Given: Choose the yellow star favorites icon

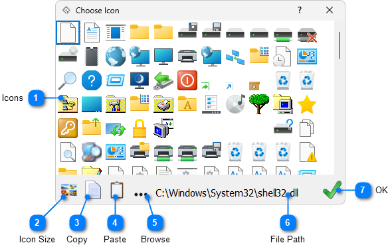Looking at the screenshot, I should click(x=307, y=104).
